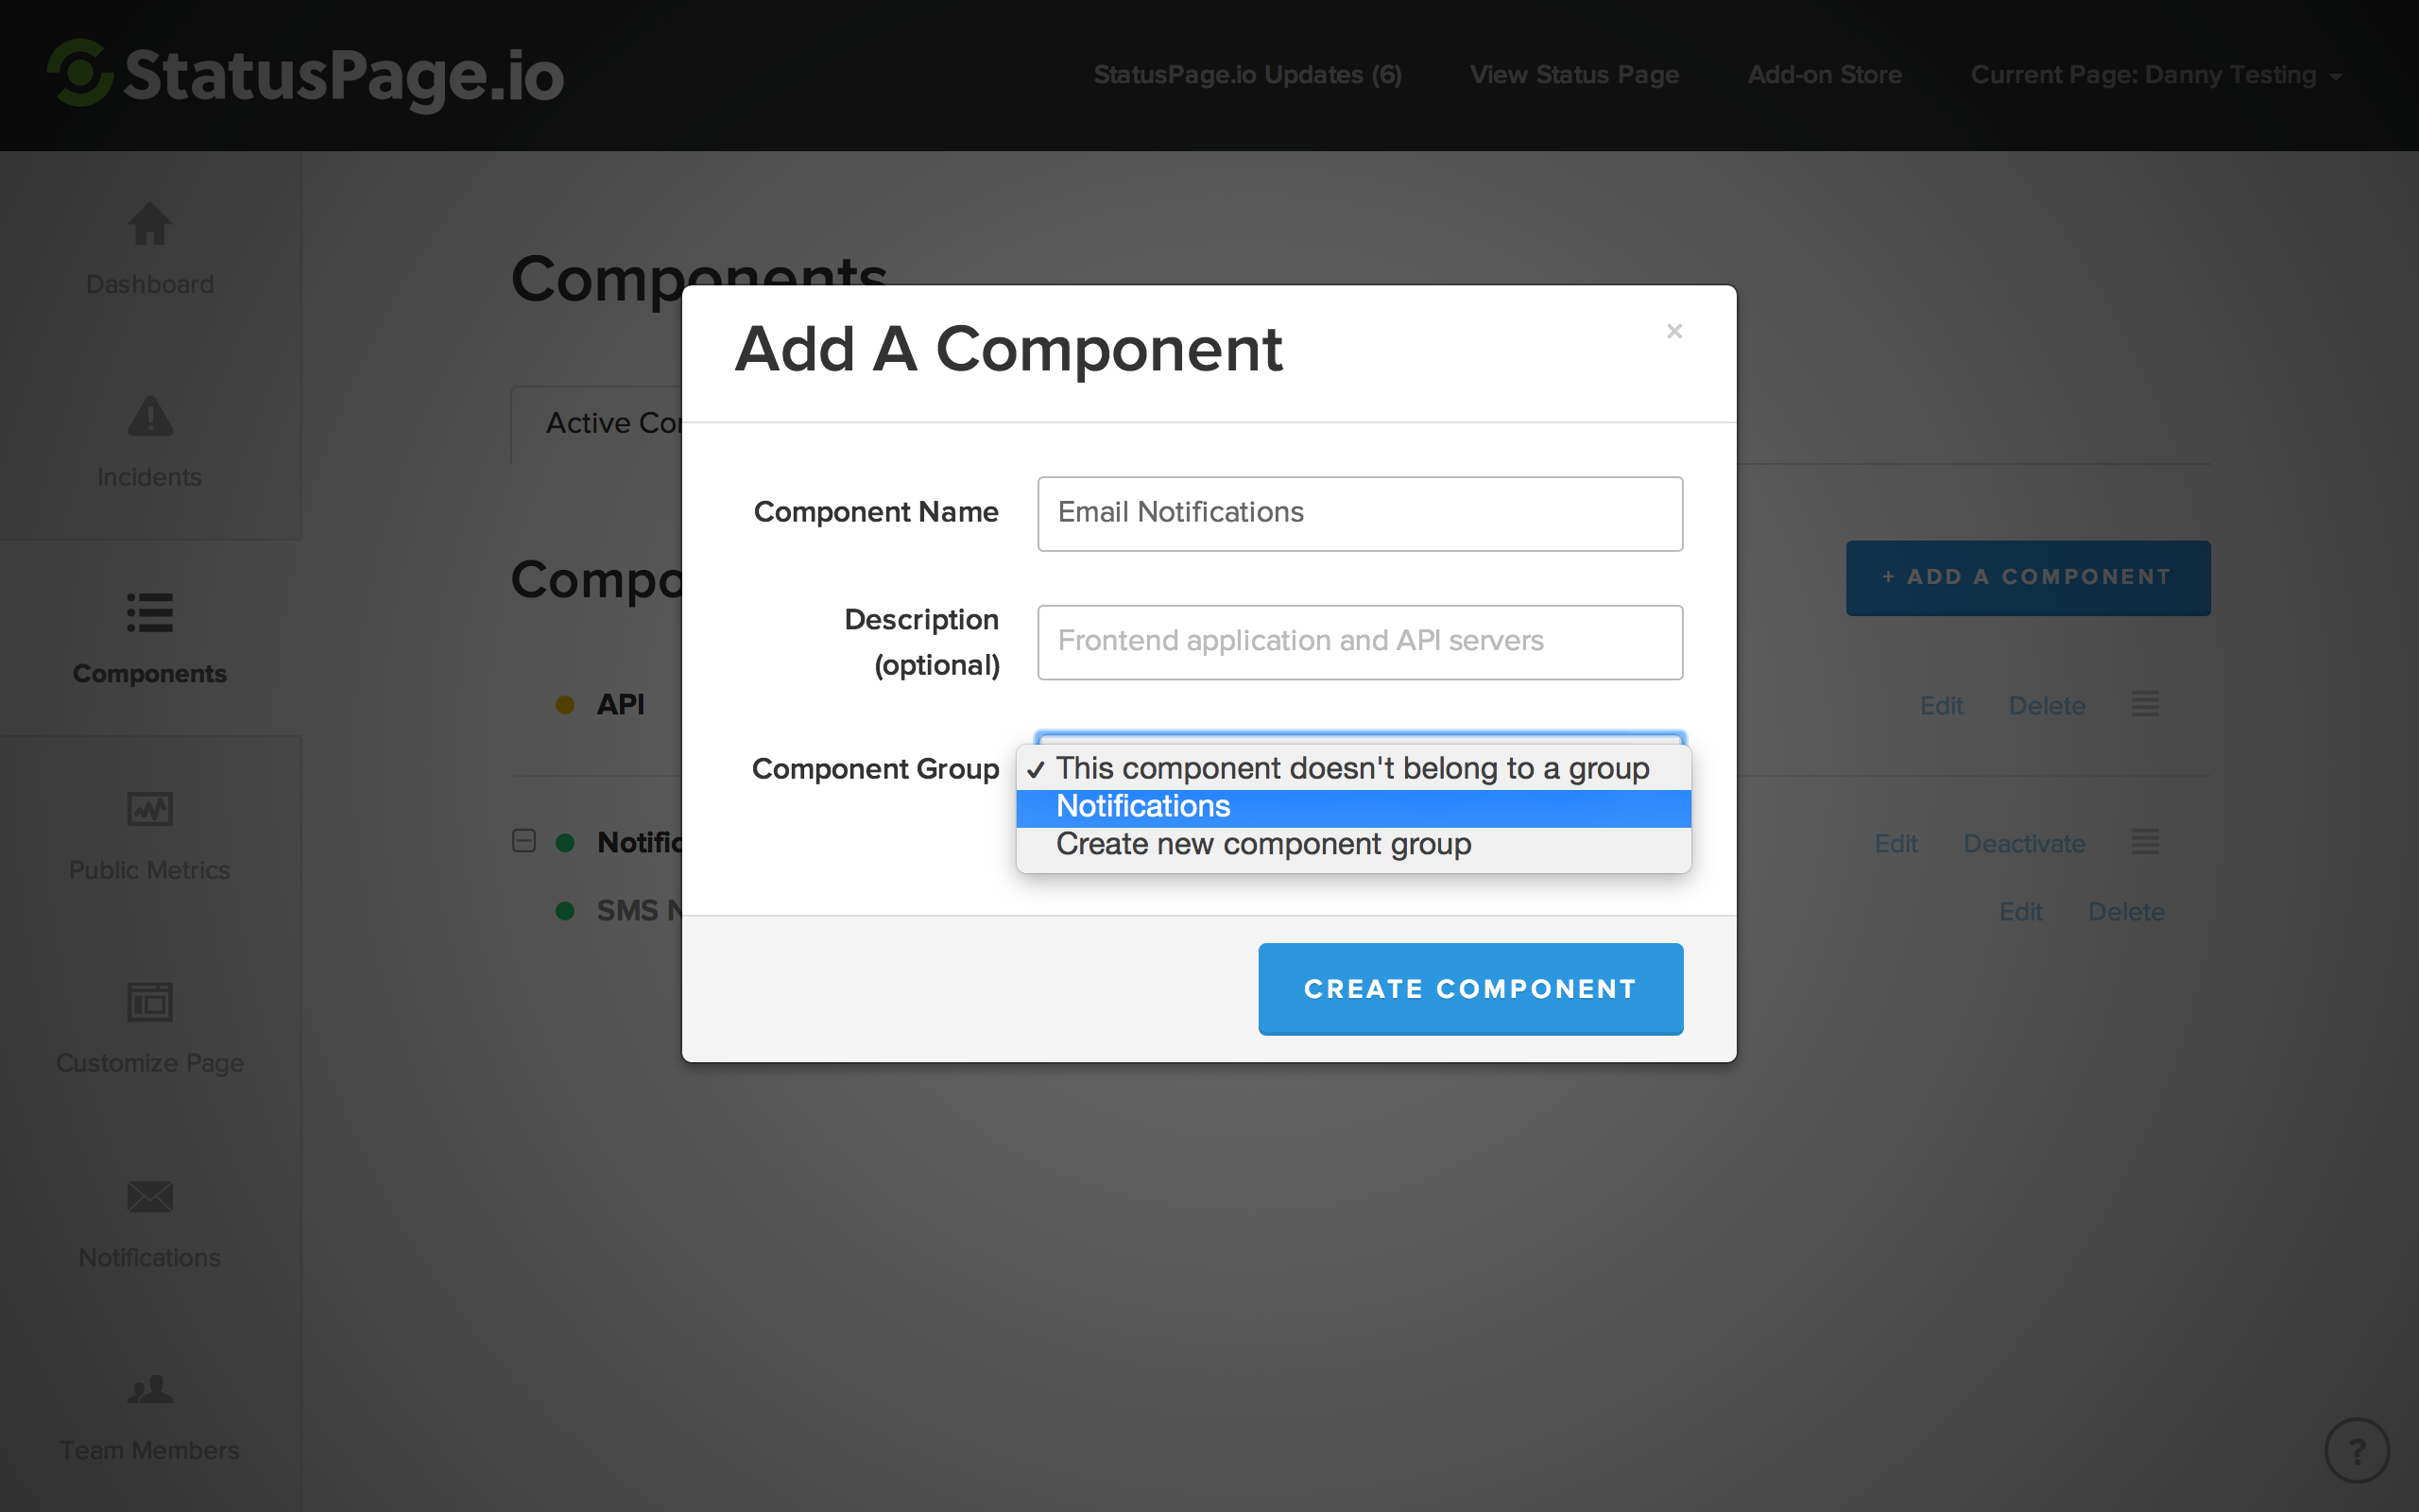
Task: Click the Components sidebar label
Action: click(x=150, y=674)
